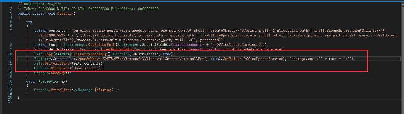Click file offset value "0x00003500"
The width and height of the screenshot is (404, 114).
pos(148,9)
